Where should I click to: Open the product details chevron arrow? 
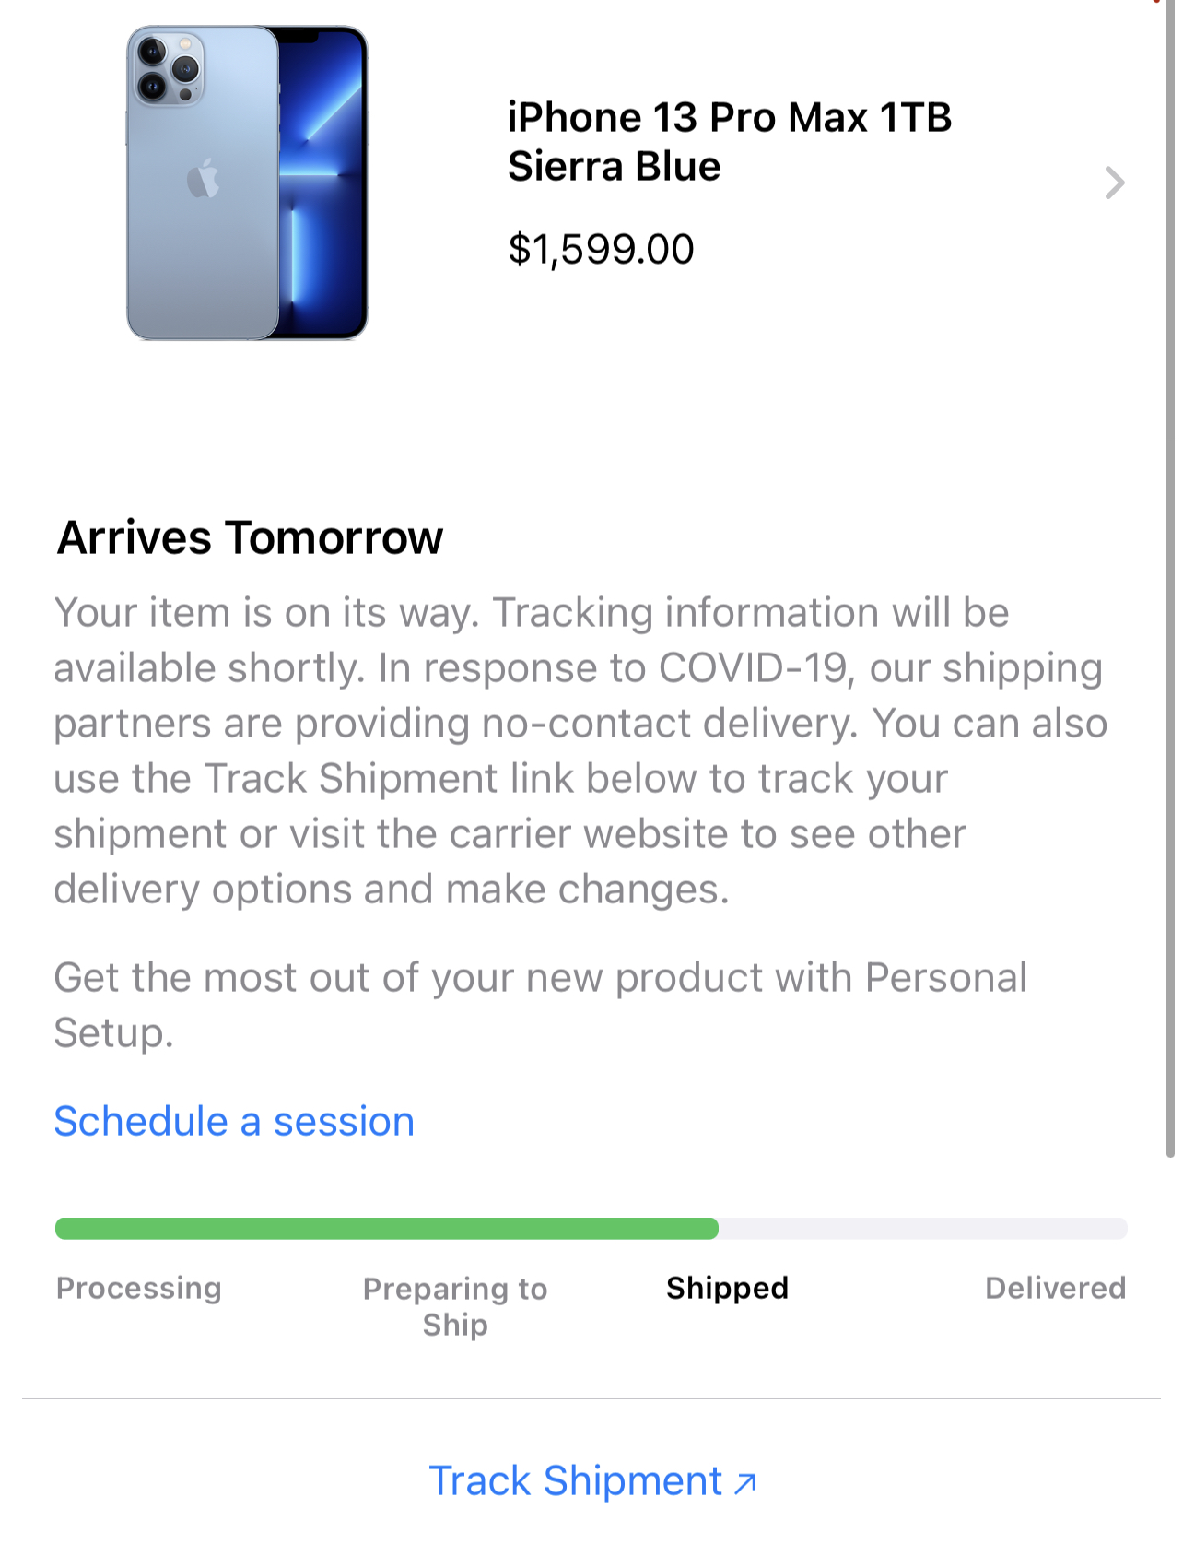1115,183
